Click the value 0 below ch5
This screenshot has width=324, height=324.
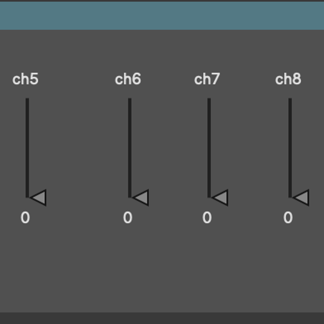(x=25, y=218)
